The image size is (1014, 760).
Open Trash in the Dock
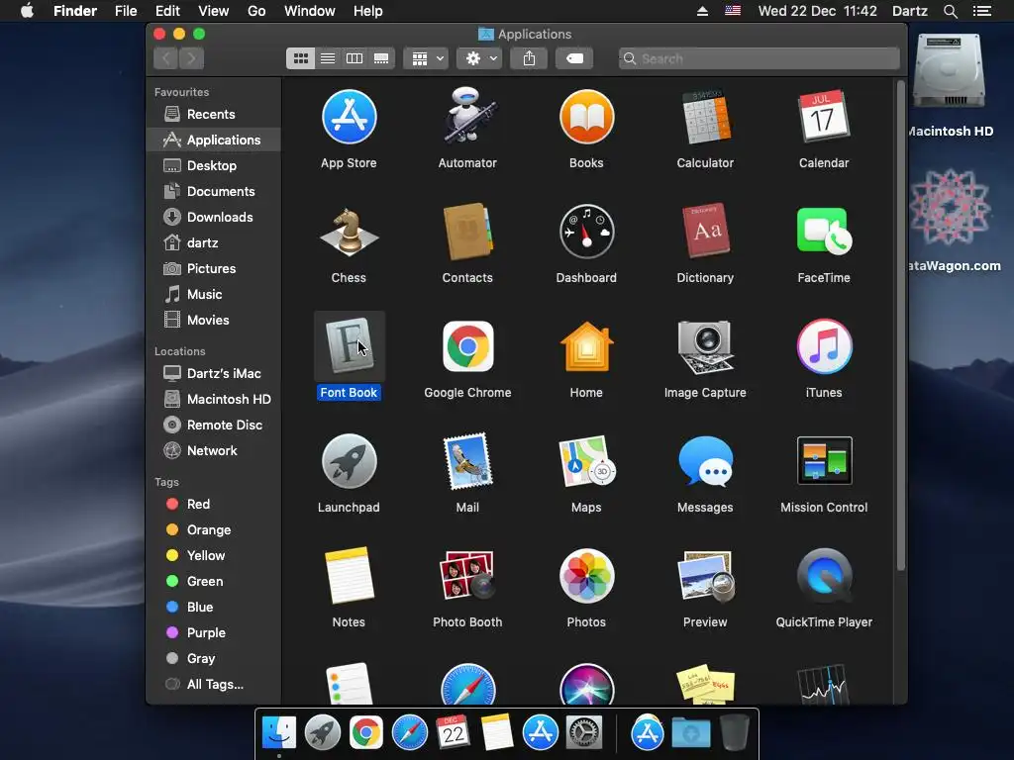(735, 733)
